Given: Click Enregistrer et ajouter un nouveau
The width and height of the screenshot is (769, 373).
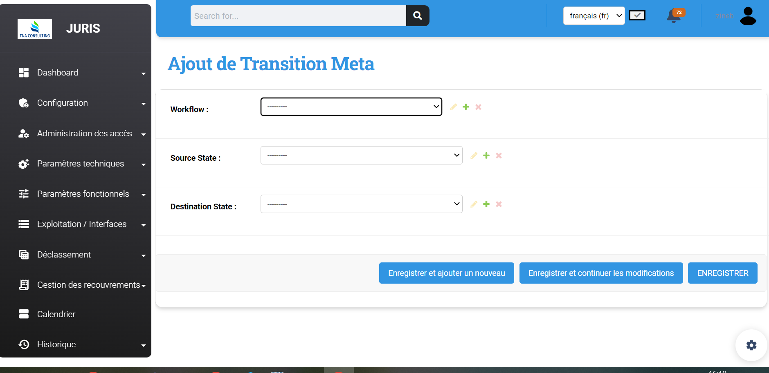Looking at the screenshot, I should [446, 273].
